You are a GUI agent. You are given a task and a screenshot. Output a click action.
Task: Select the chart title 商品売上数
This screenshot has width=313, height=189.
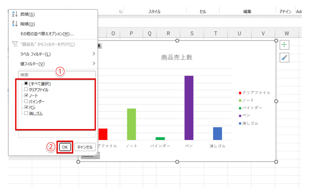(177, 58)
